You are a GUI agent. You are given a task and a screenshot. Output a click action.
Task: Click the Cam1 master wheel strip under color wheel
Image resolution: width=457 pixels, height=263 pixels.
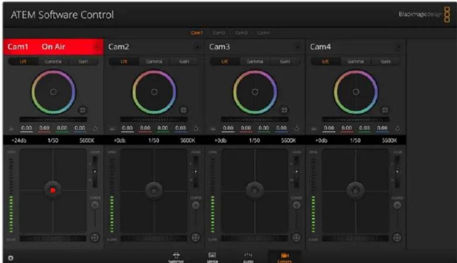[x=53, y=119]
